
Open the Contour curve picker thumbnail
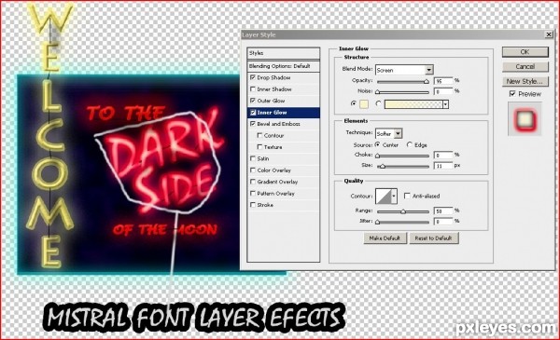click(x=384, y=196)
